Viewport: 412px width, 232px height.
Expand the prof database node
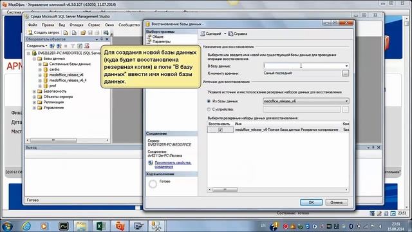point(40,86)
